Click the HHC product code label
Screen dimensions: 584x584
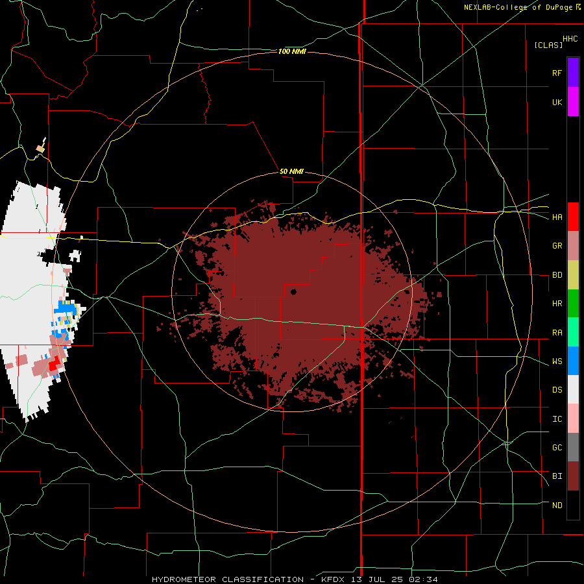pos(570,39)
